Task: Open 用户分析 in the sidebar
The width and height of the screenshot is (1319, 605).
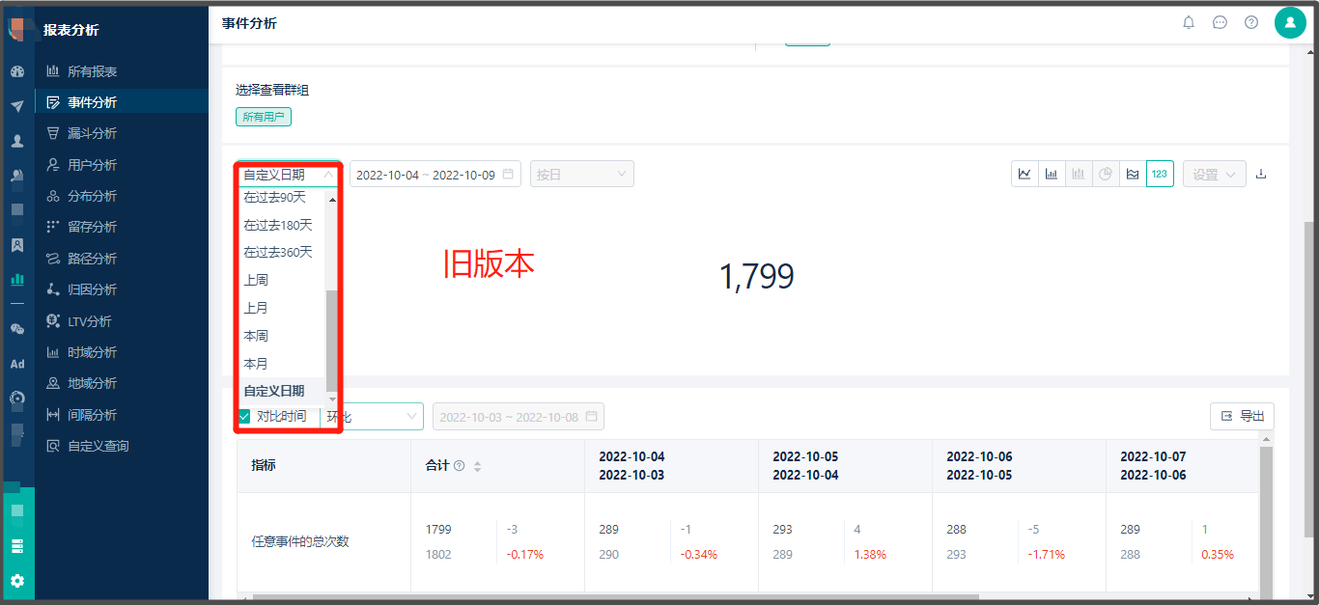Action: (121, 165)
